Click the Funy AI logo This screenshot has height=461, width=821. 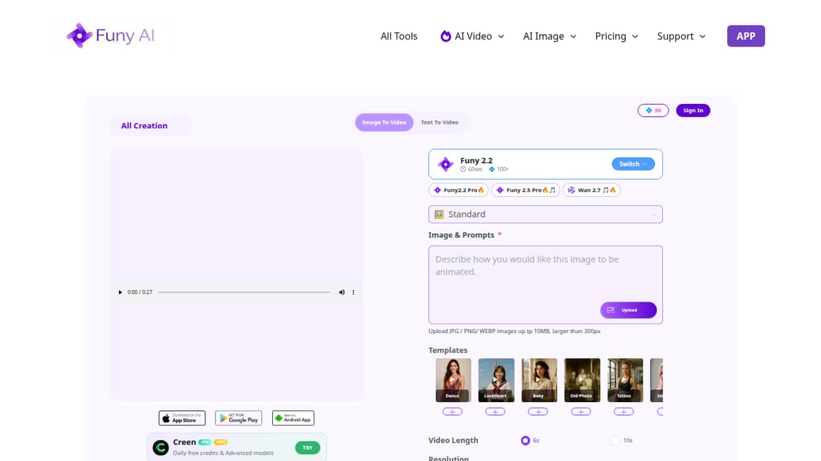pyautogui.click(x=111, y=36)
